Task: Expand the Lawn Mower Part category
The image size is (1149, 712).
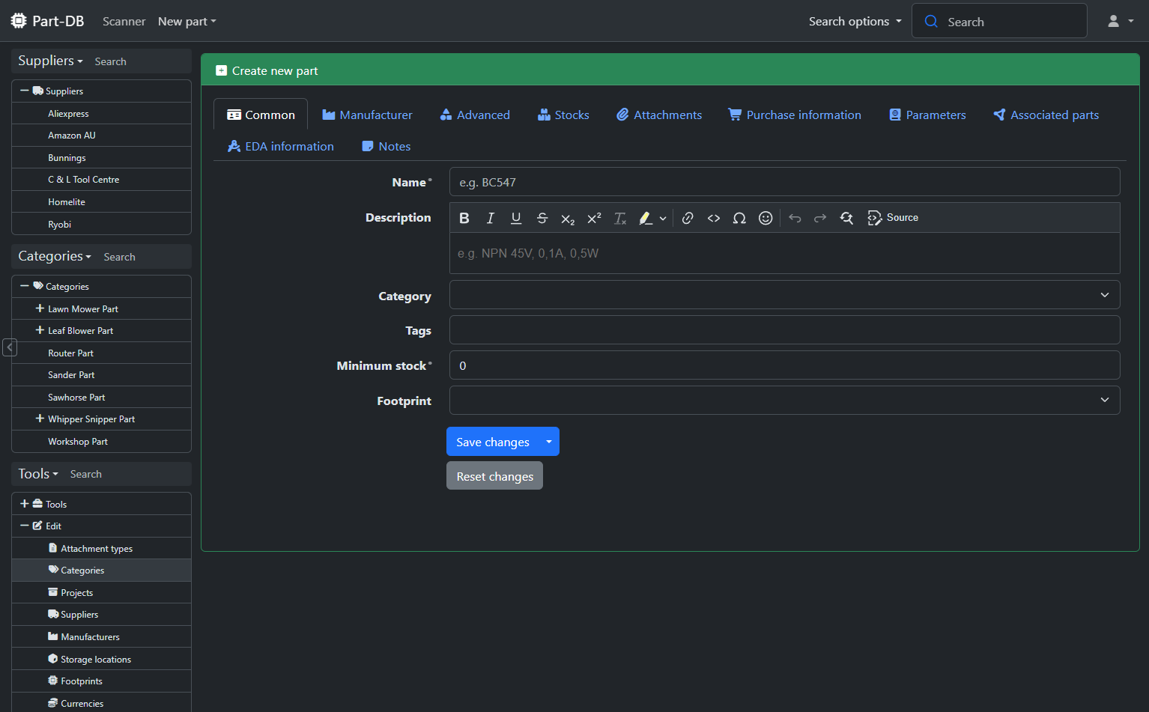Action: [40, 308]
